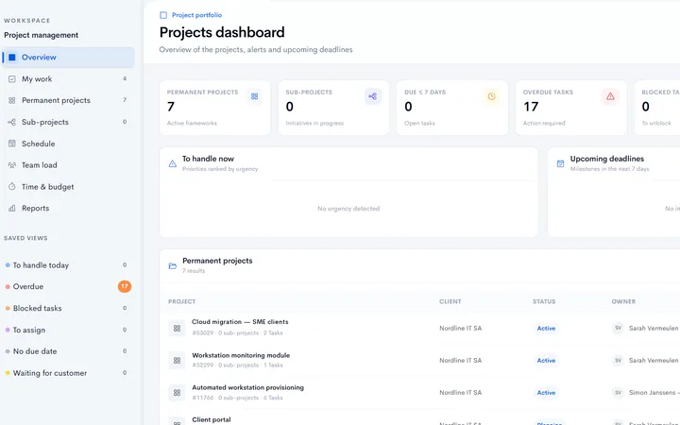
Task: Click Active status of Cloud migration row
Action: 546,329
